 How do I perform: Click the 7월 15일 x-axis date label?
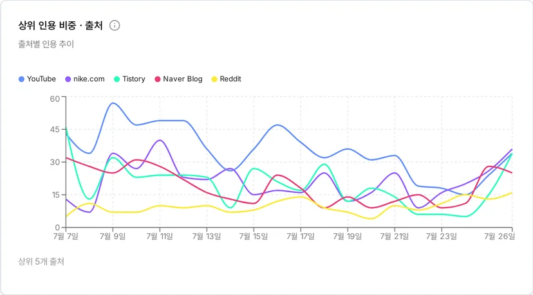click(x=254, y=237)
